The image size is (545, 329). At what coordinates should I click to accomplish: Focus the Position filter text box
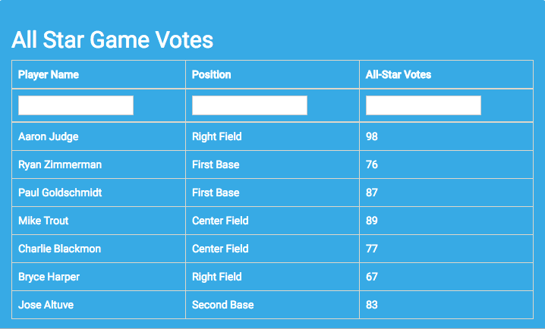click(x=250, y=105)
